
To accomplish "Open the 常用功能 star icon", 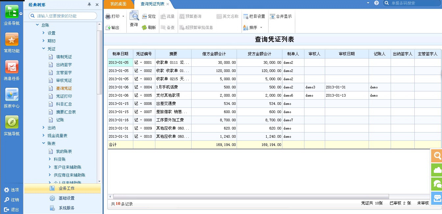I will [x=12, y=39].
